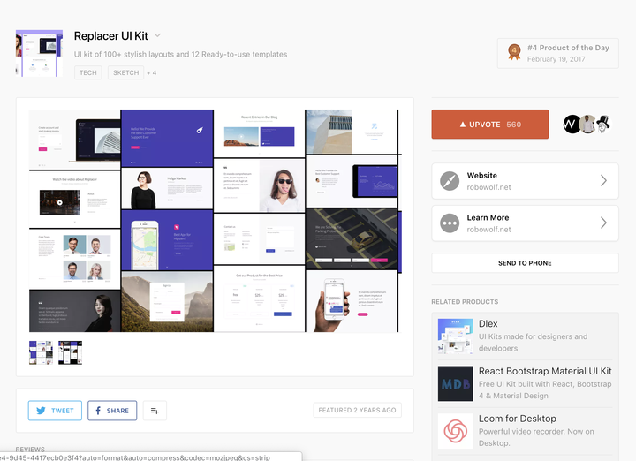Show the +4 additional topics

152,73
